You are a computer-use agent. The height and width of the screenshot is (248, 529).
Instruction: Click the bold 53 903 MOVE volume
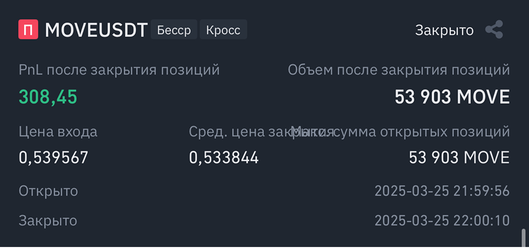tap(452, 97)
